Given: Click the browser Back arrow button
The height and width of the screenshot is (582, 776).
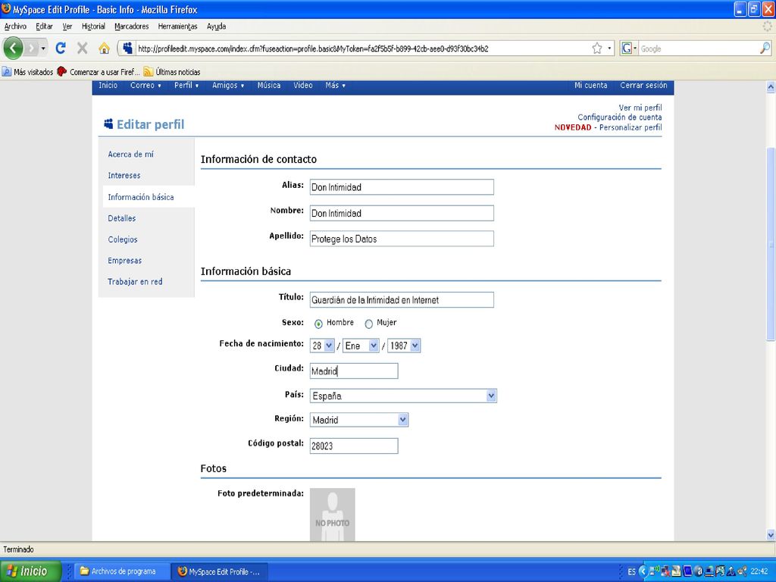Looking at the screenshot, I should (x=14, y=48).
